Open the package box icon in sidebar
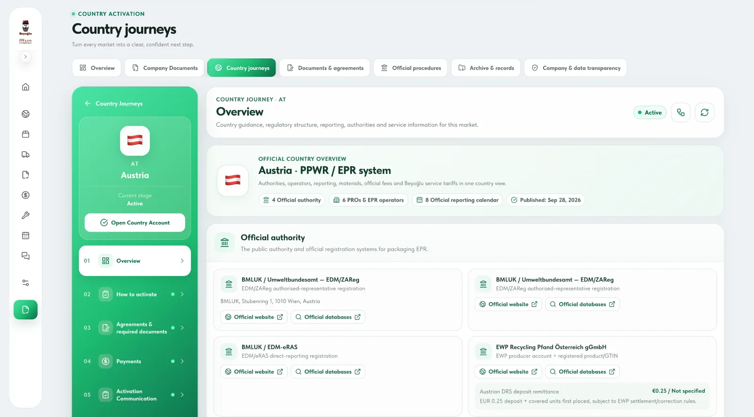Screen dimensions: 754x417 [x=25, y=134]
